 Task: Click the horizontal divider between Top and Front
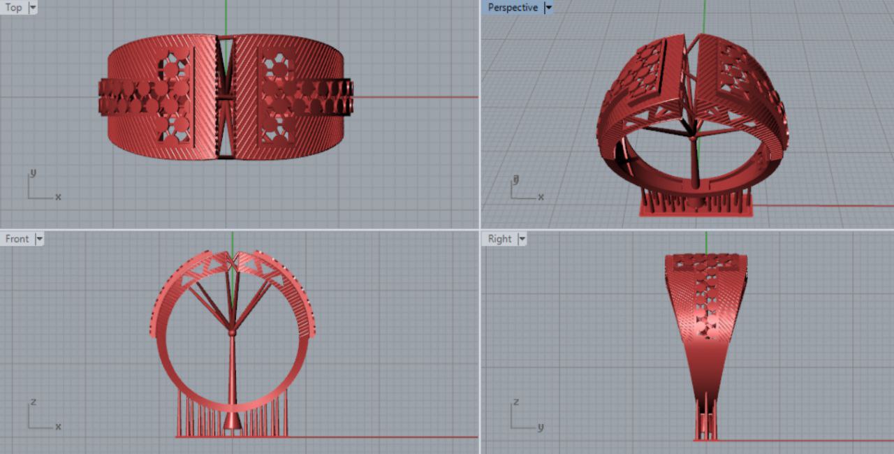[x=237, y=229]
